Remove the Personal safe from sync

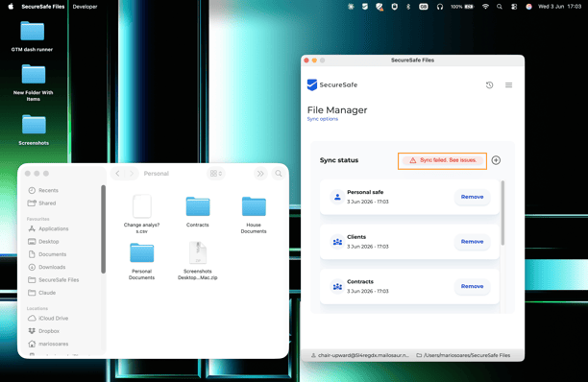(x=472, y=197)
